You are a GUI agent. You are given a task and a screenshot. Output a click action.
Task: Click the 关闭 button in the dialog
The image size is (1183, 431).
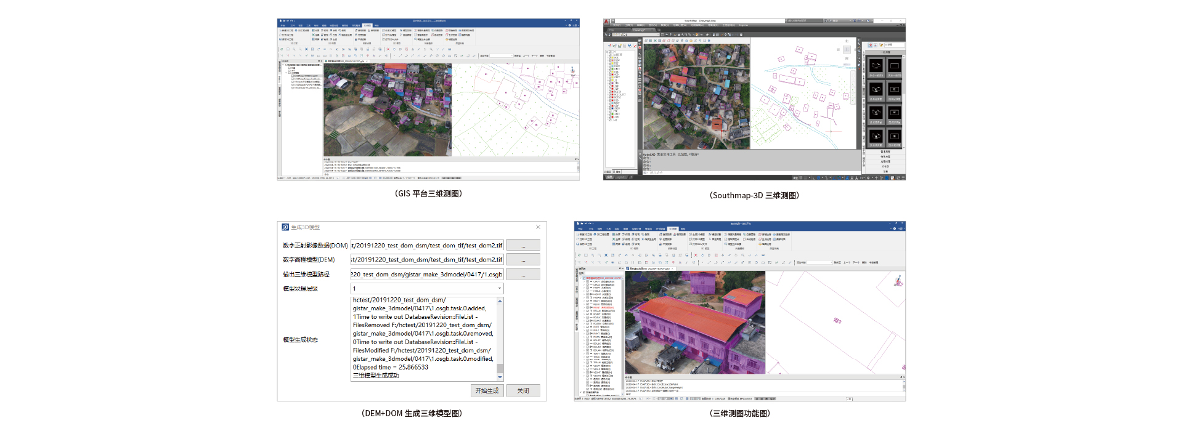tap(523, 391)
